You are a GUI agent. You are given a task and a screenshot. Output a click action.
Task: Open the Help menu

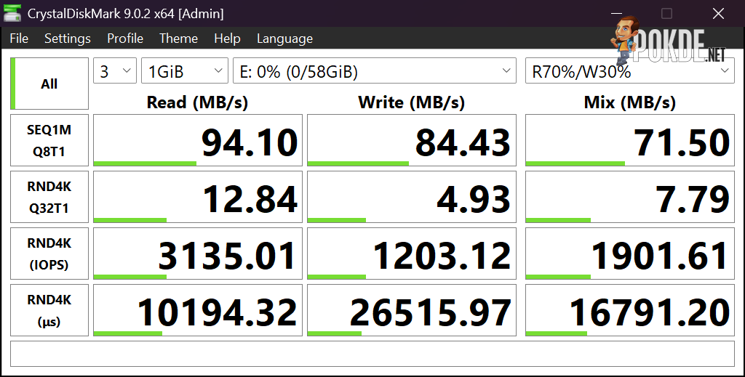pos(227,38)
